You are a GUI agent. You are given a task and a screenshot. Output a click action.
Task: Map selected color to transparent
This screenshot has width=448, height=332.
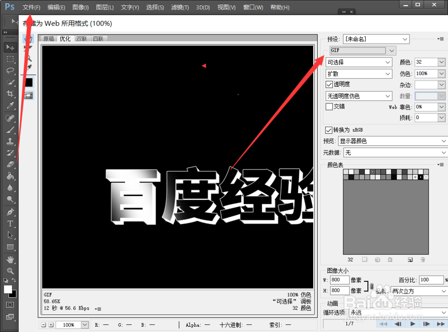[365, 260]
